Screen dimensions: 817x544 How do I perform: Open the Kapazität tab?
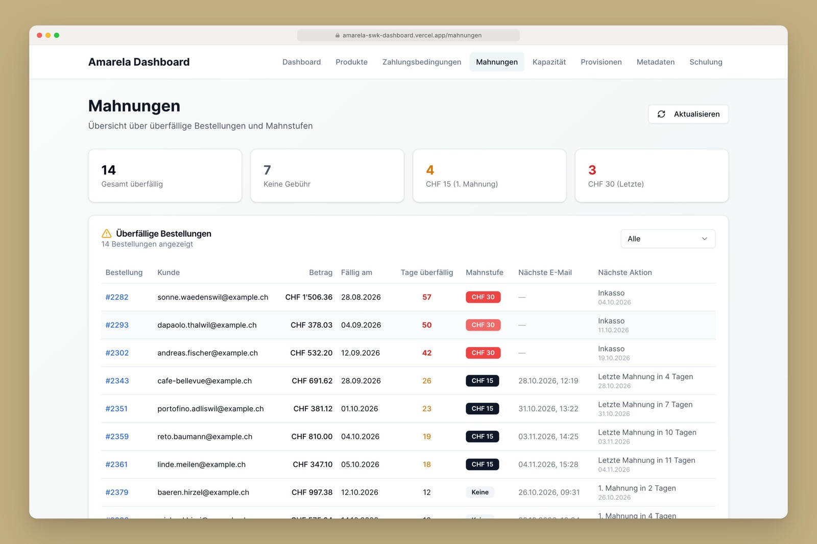click(549, 62)
